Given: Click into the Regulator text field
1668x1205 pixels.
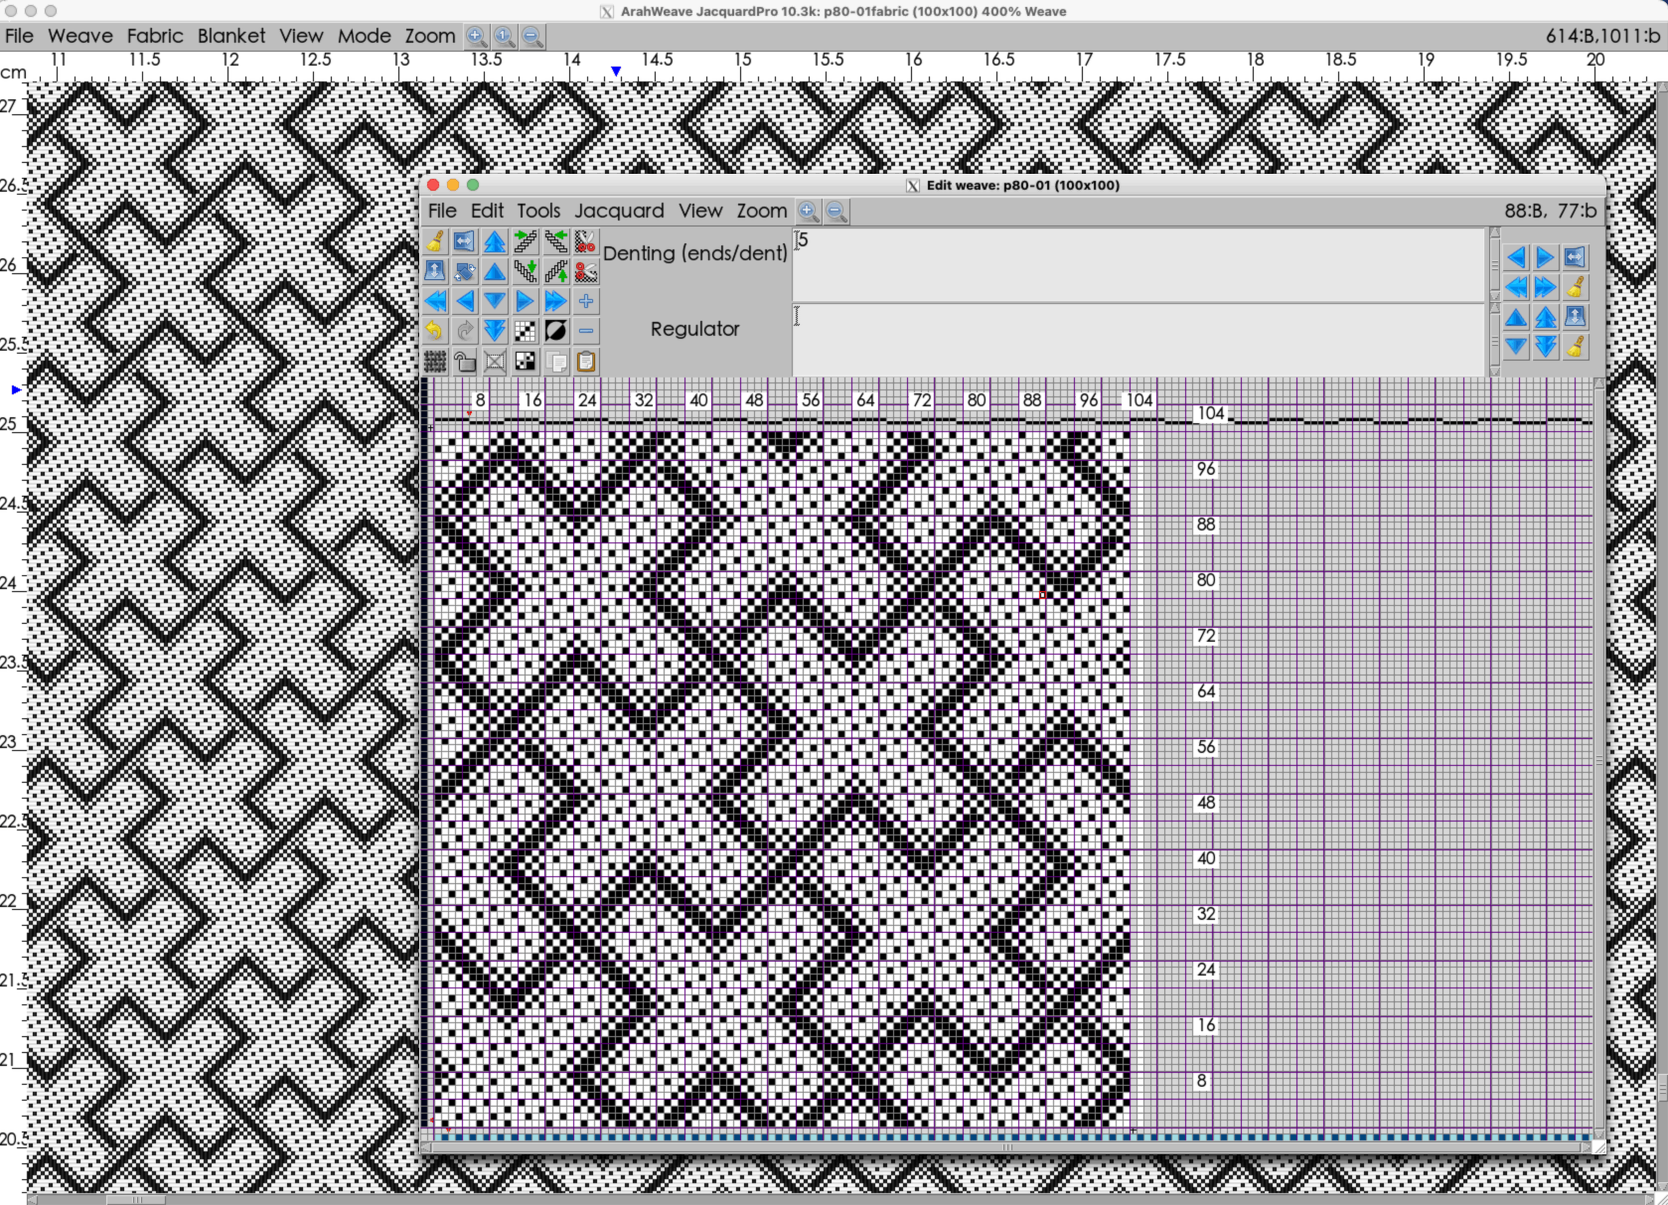Looking at the screenshot, I should 1137,339.
